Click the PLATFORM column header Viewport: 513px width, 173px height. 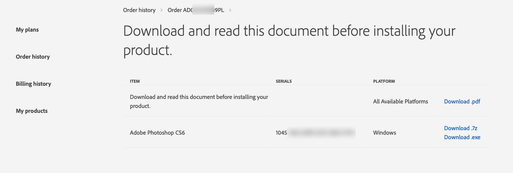pyautogui.click(x=384, y=81)
